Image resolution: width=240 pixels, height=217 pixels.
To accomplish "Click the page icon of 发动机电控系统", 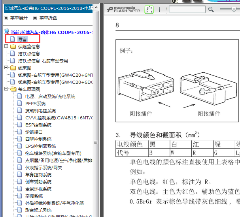I will click(x=20, y=110).
